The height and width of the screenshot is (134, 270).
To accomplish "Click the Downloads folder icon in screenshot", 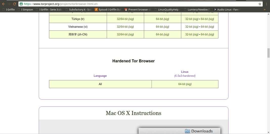I will coord(187,131).
